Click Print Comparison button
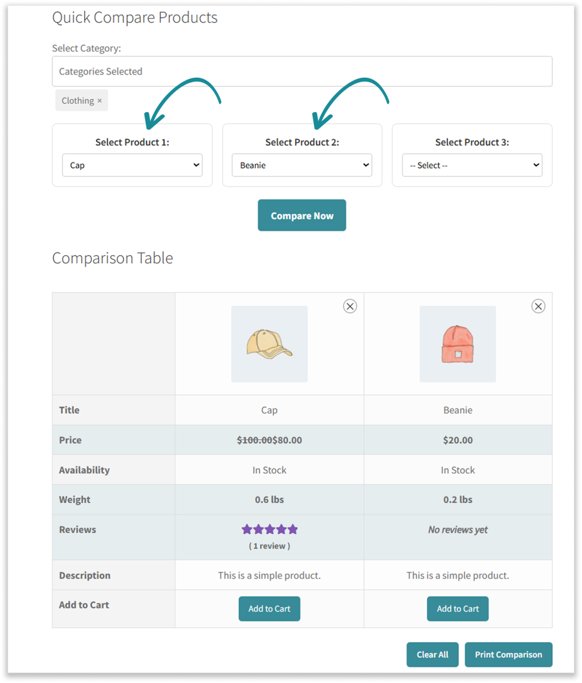The width and height of the screenshot is (582, 683). click(508, 654)
